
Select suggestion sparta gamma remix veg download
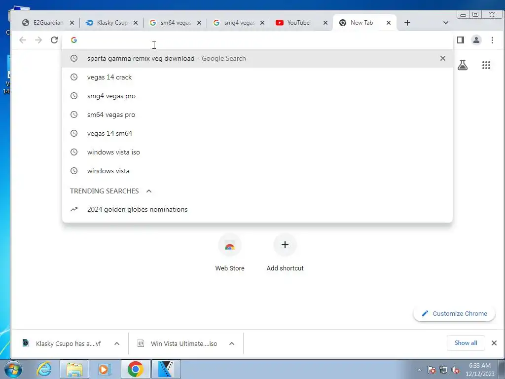coord(257,58)
